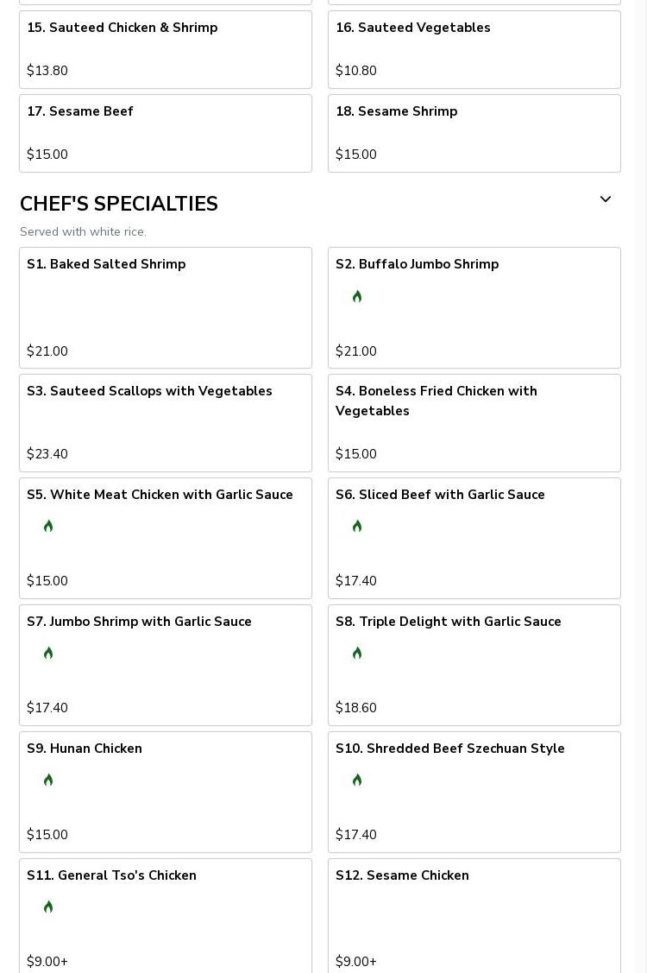Select 15. Sauteed Chicken & Shrimp

click(x=166, y=50)
